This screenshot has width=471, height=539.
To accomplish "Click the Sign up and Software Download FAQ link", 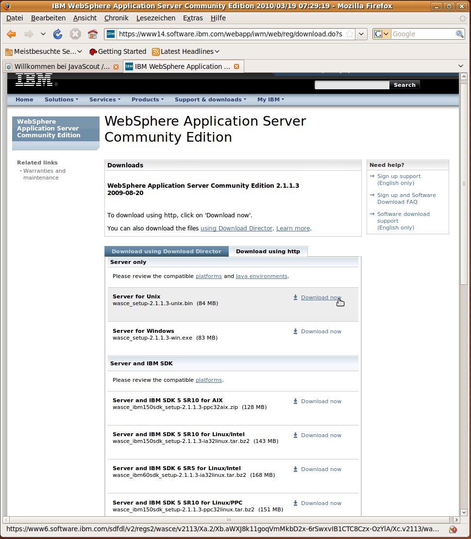I will (x=406, y=198).
